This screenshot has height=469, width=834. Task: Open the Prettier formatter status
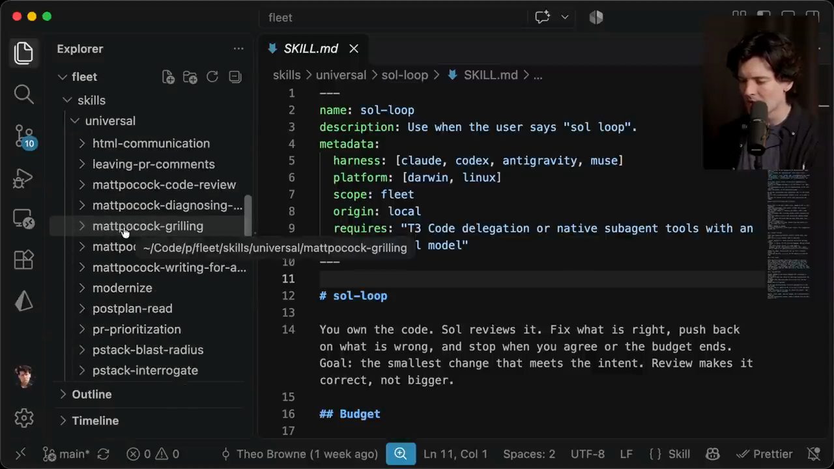pyautogui.click(x=764, y=454)
